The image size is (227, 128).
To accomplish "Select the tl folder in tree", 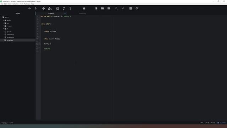I will [x=7, y=29].
